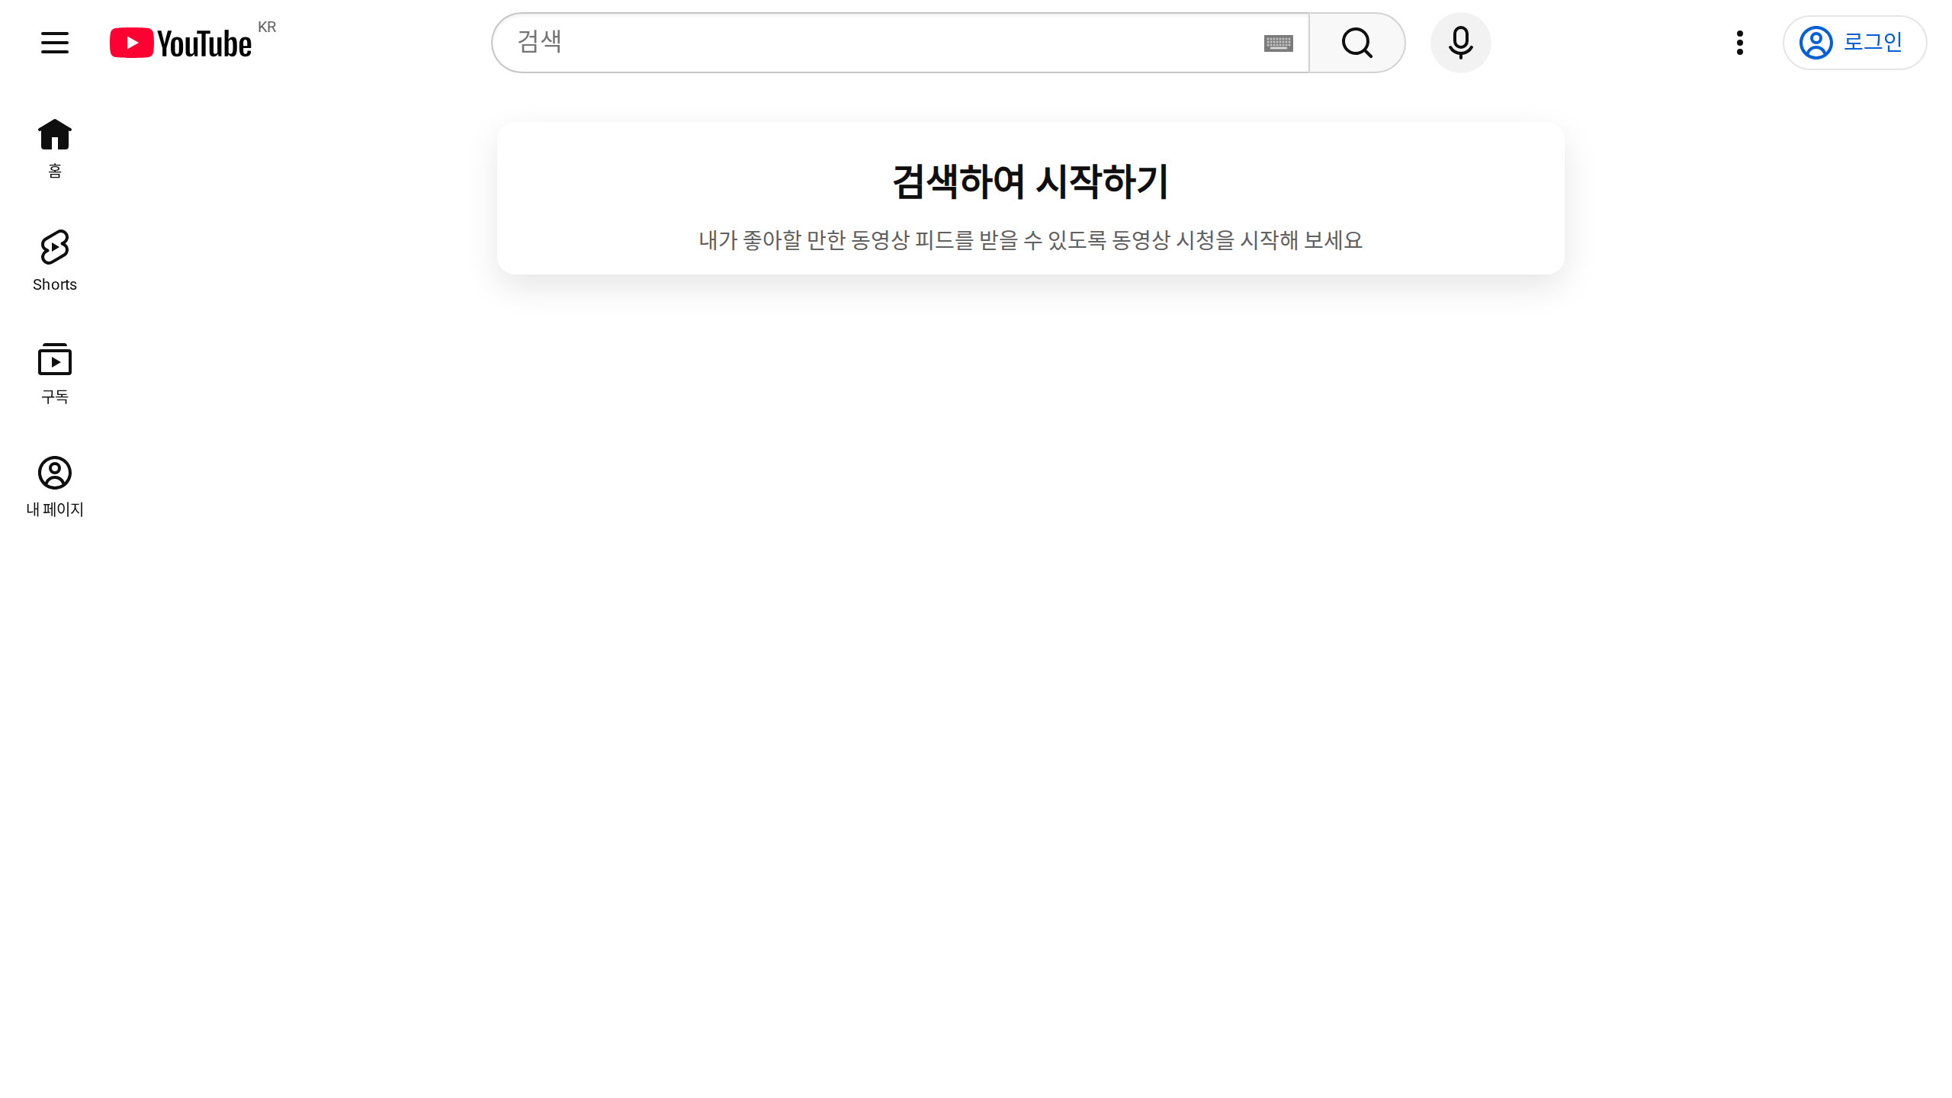Open 내 페이지 in the sidebar
This screenshot has height=1098, width=1952.
click(54, 473)
